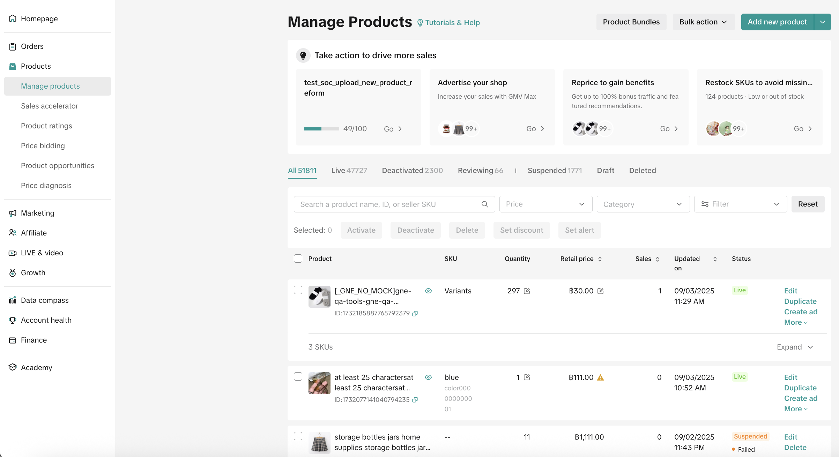
Task: Click the Retail price sort arrows
Action: tap(600, 259)
